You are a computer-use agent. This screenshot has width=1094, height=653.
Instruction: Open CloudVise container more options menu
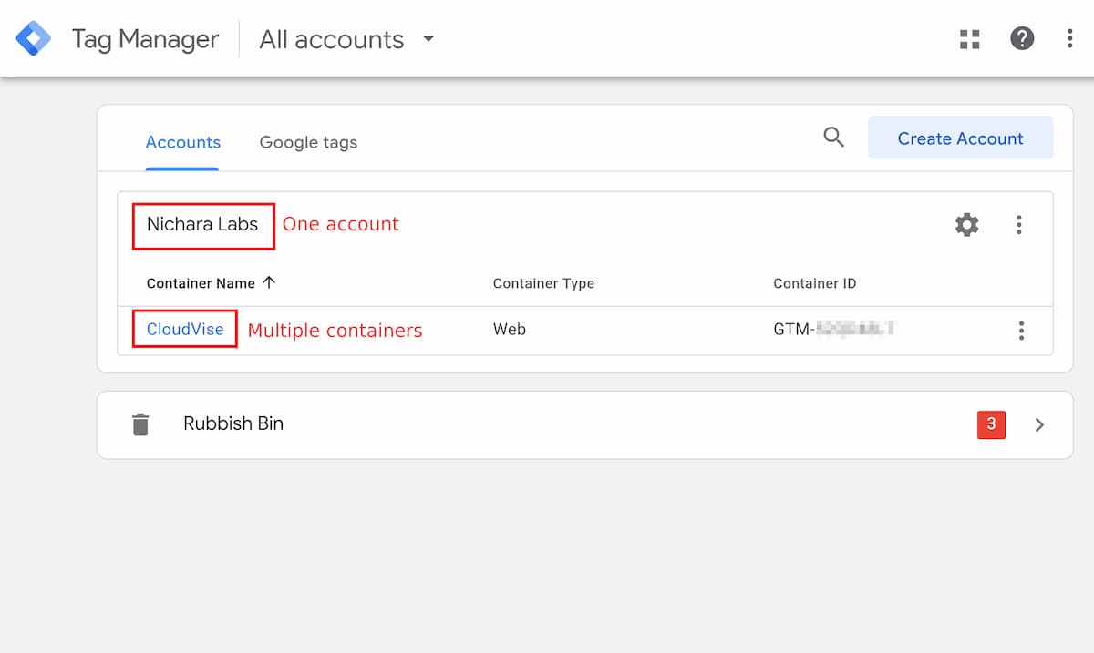(x=1021, y=331)
